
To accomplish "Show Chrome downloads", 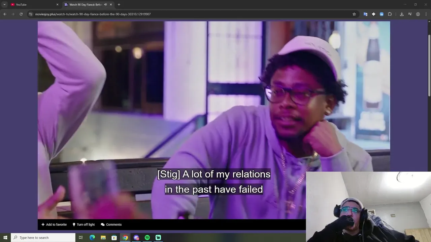I will coord(402,14).
